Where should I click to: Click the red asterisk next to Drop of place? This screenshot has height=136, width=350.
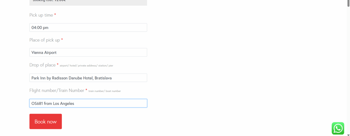pyautogui.click(x=58, y=65)
